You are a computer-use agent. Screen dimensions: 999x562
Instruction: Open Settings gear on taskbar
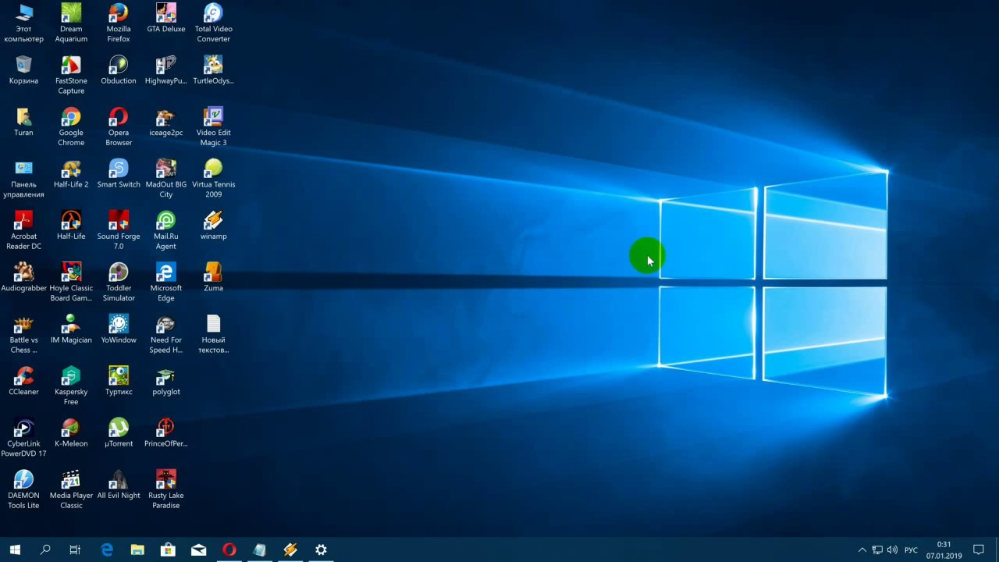321,550
